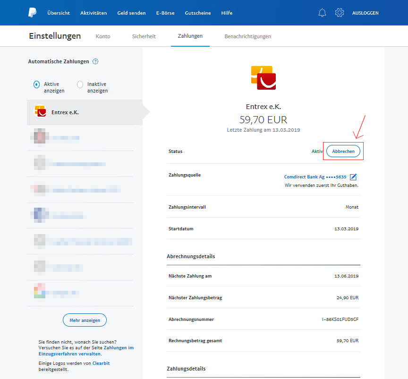Image resolution: width=408 pixels, height=379 pixels.
Task: Click the Entrex e.K. logo in the sidebar
Action: click(40, 111)
